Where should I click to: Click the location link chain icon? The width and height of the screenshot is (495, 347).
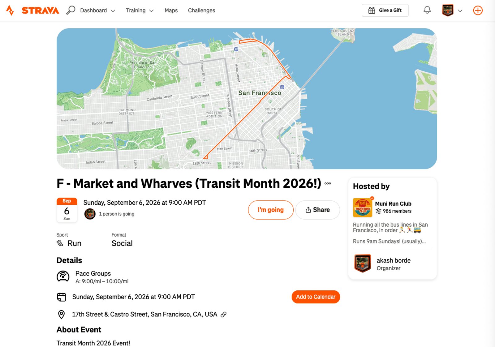coord(223,314)
